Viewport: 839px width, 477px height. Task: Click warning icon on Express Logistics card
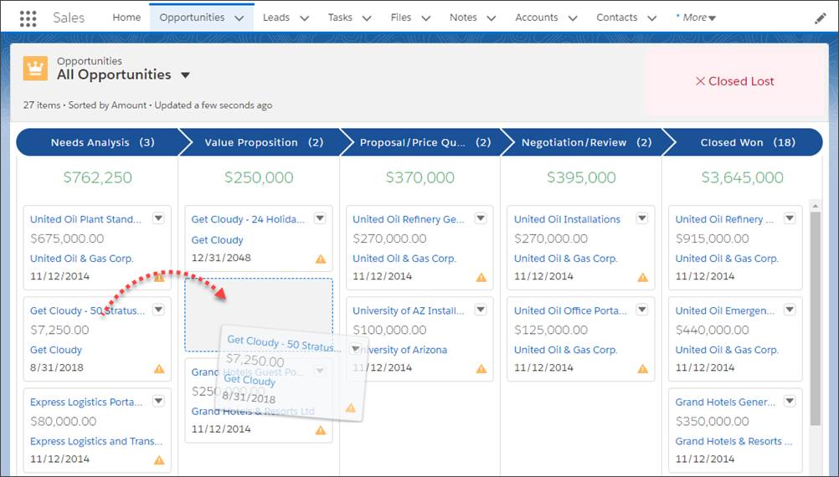(159, 460)
